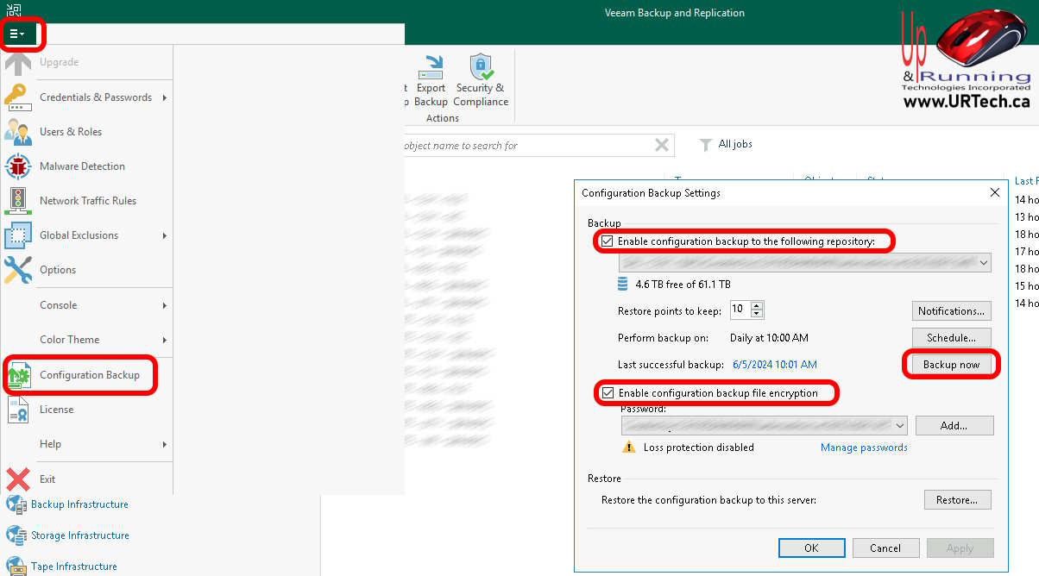This screenshot has width=1039, height=576.
Task: Click the Malware Detection bug icon
Action: 18,166
